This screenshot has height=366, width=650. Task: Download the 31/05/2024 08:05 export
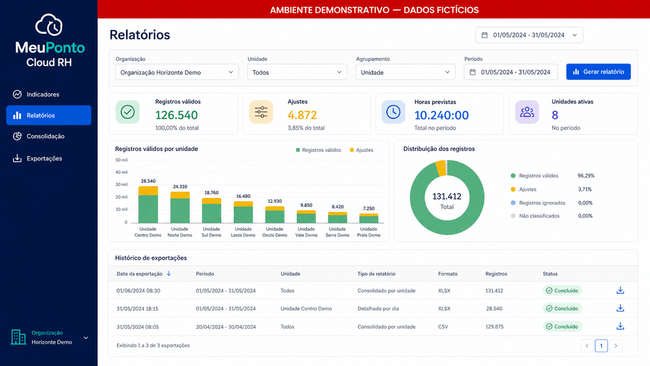coord(620,326)
